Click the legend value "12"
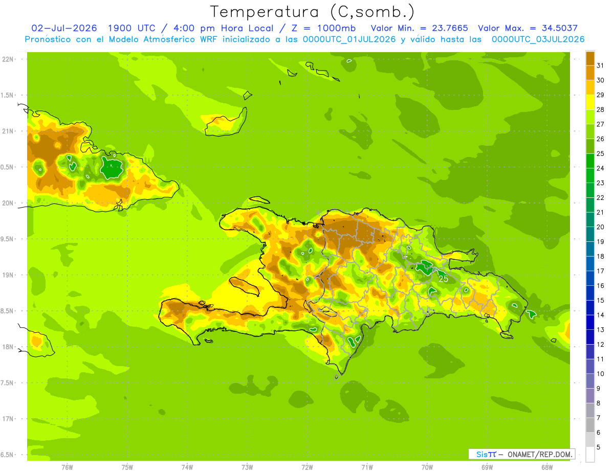 tap(601, 344)
